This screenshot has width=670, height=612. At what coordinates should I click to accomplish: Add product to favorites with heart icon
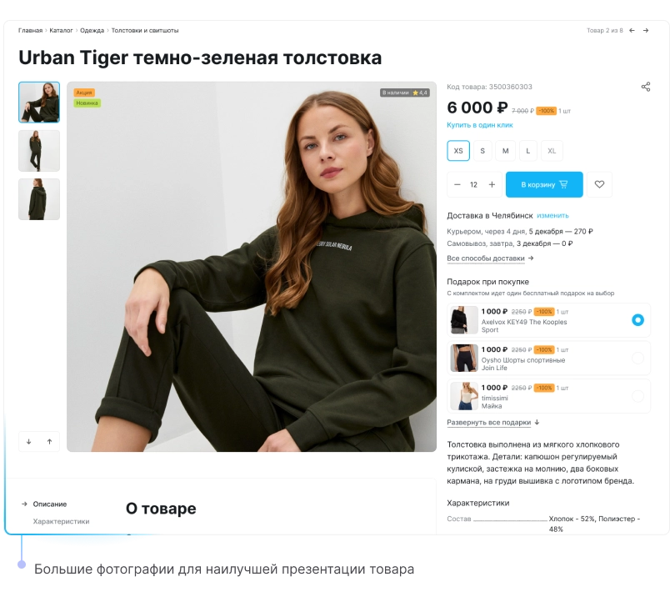[x=599, y=184]
